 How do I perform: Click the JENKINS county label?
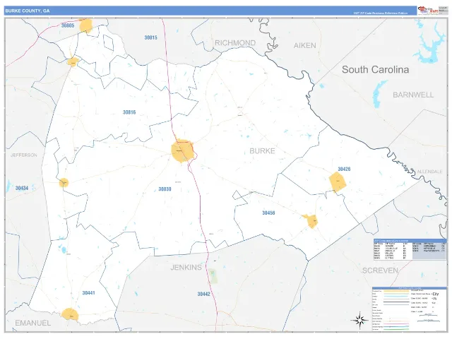point(186,268)
